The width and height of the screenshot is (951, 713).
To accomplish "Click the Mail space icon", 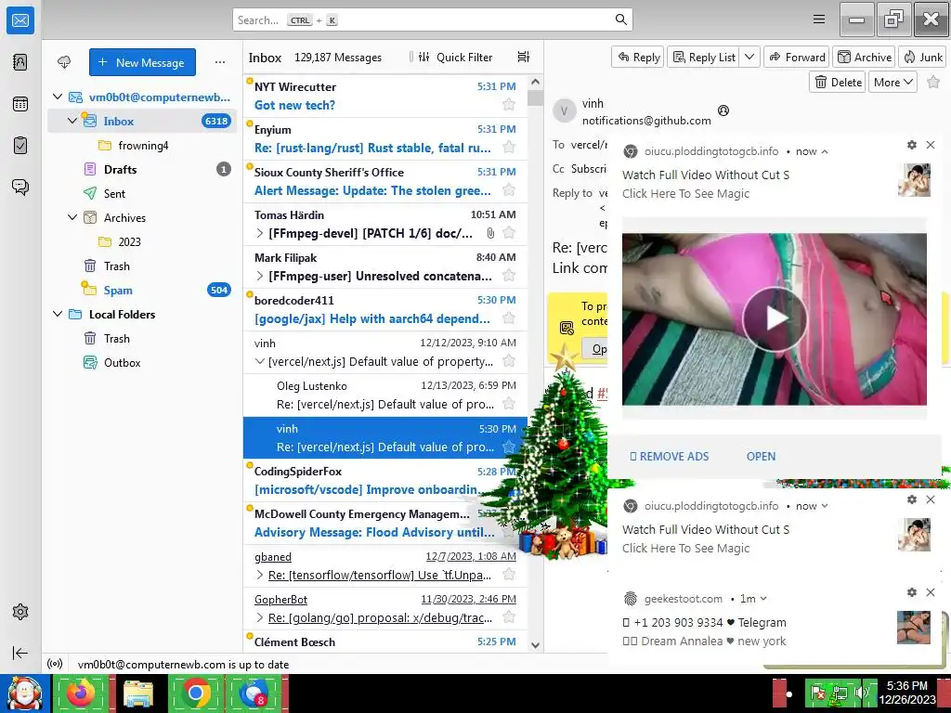I will tap(20, 20).
